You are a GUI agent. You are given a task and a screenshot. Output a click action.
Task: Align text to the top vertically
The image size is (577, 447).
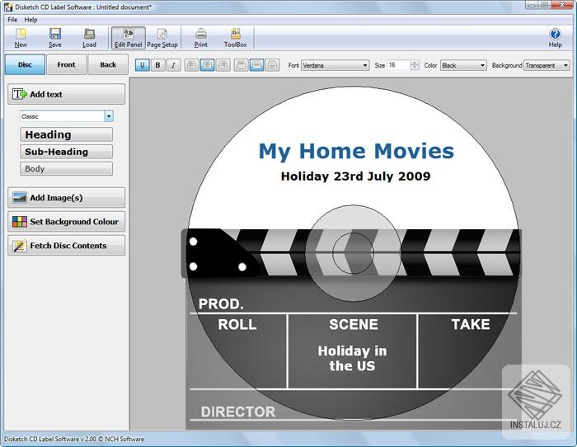(x=241, y=65)
